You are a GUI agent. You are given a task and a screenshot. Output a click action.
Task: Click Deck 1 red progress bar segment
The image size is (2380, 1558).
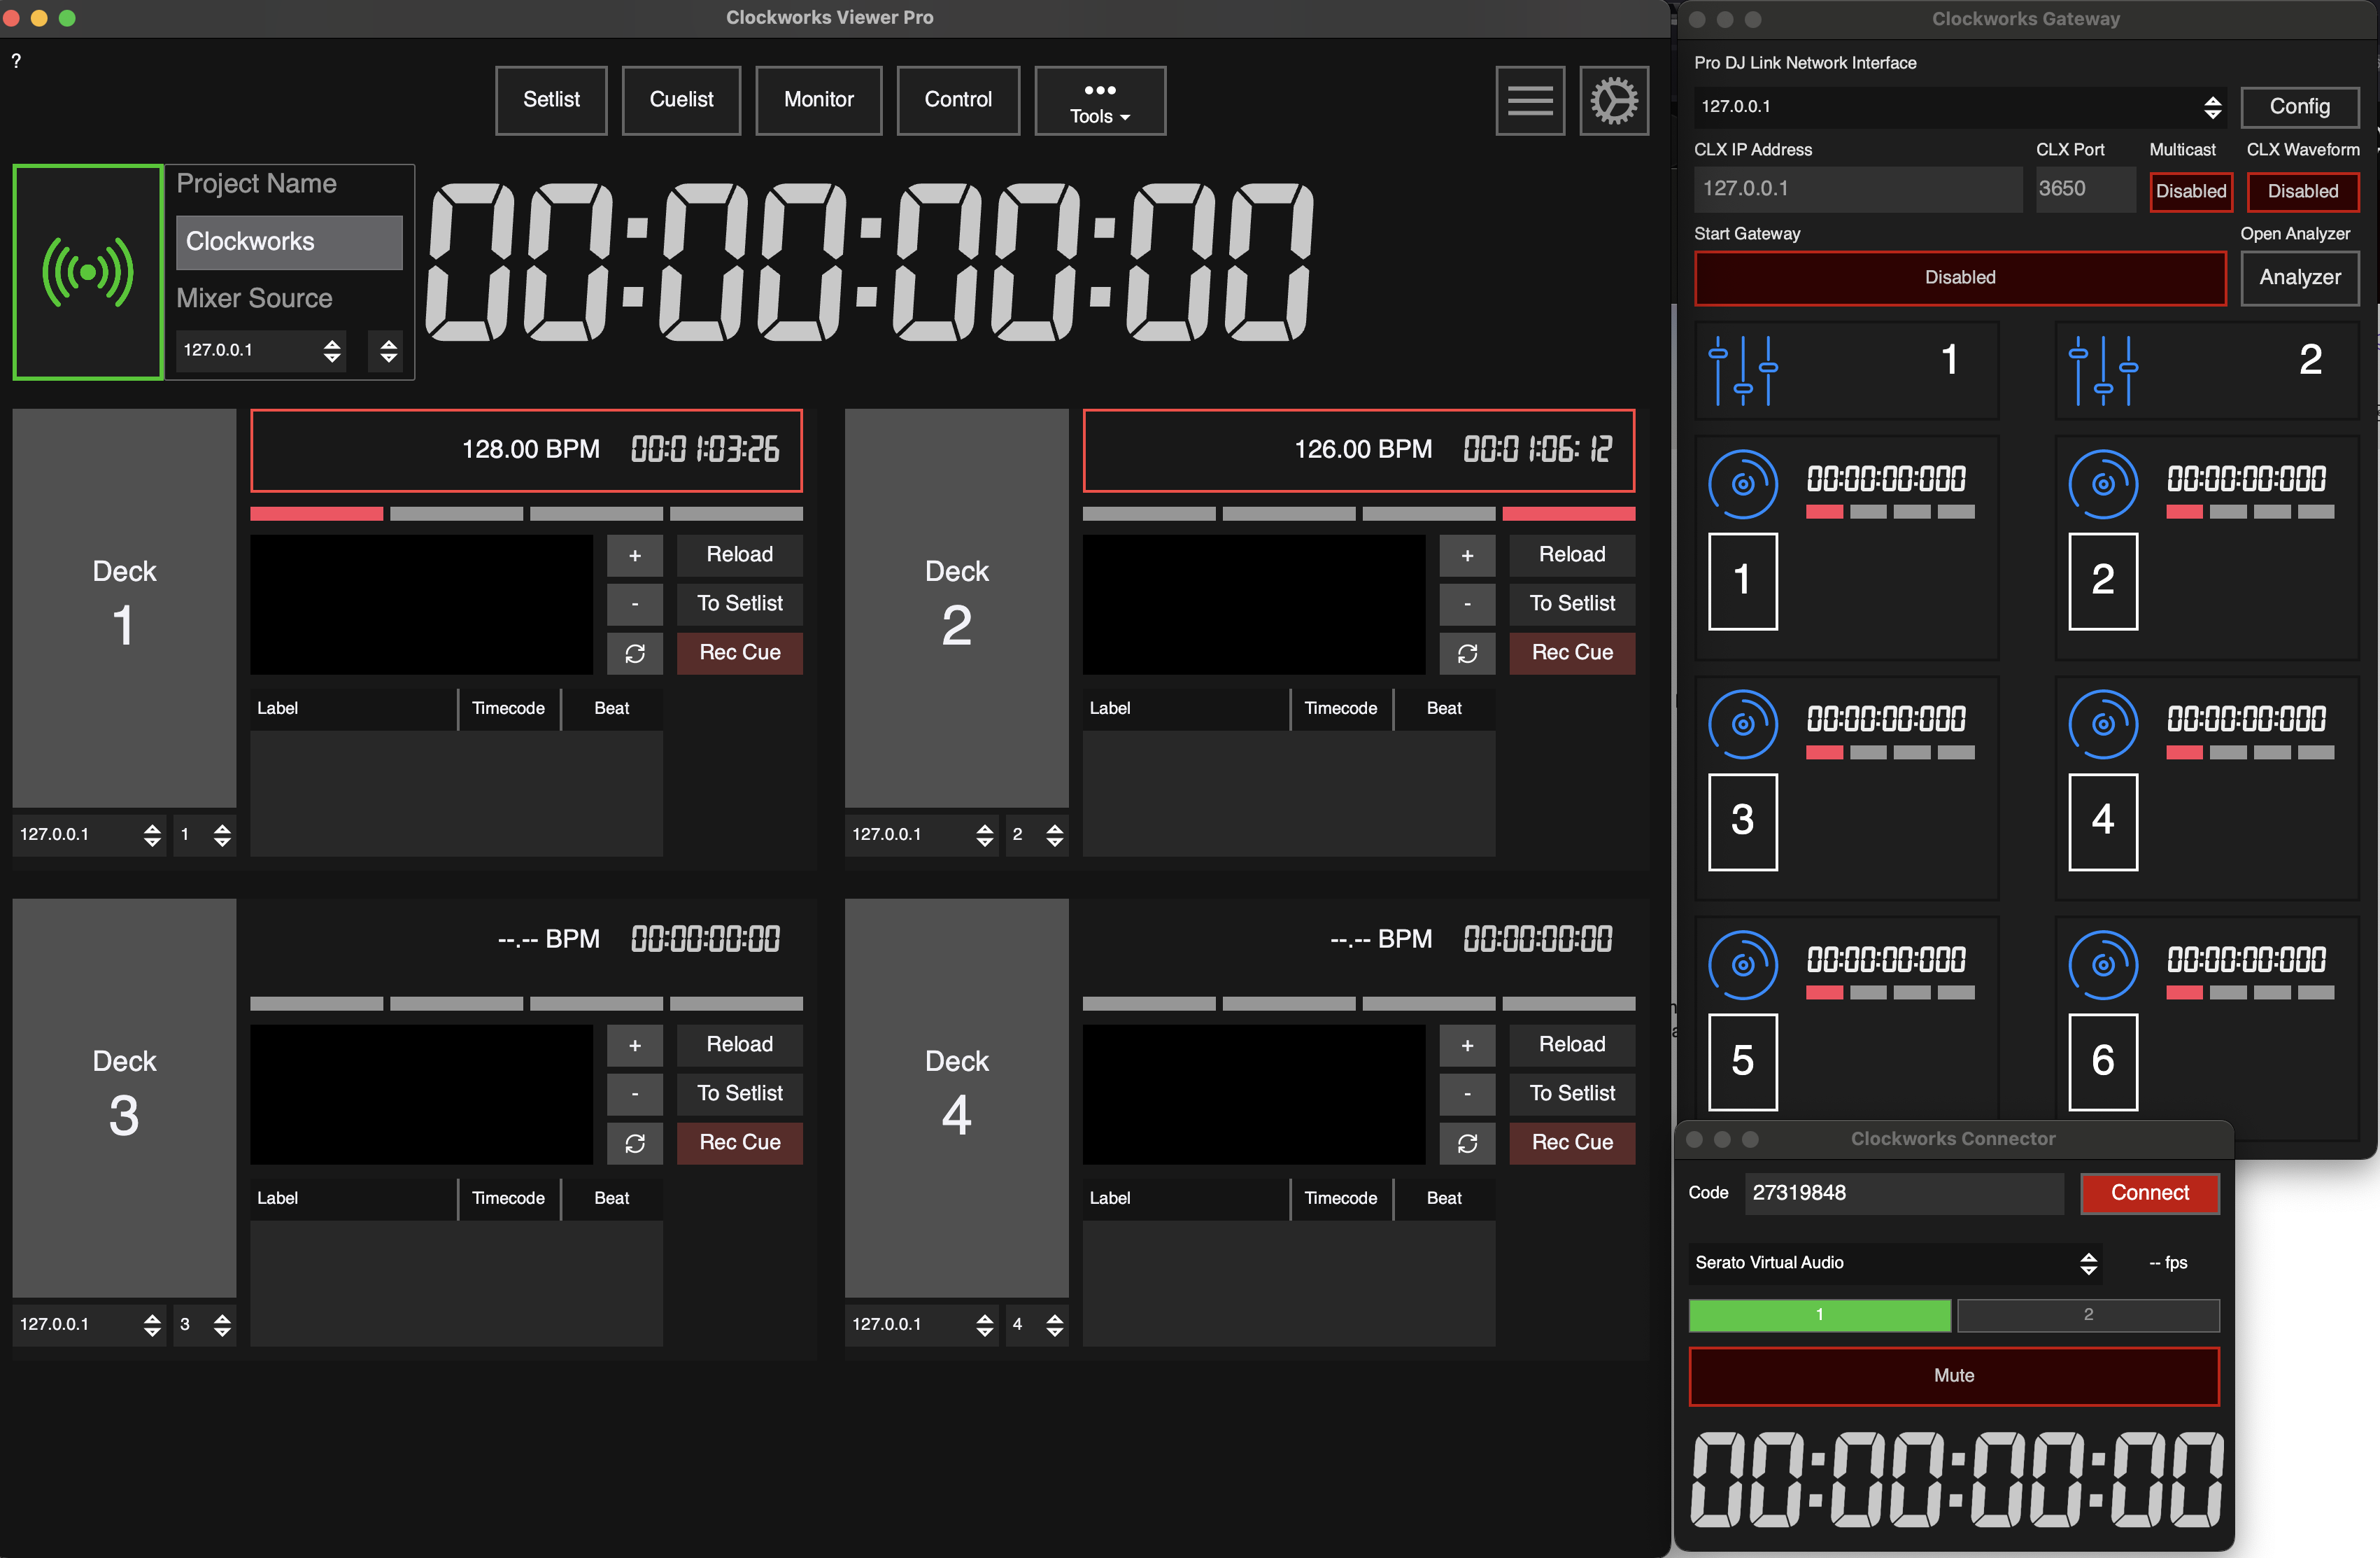[316, 513]
